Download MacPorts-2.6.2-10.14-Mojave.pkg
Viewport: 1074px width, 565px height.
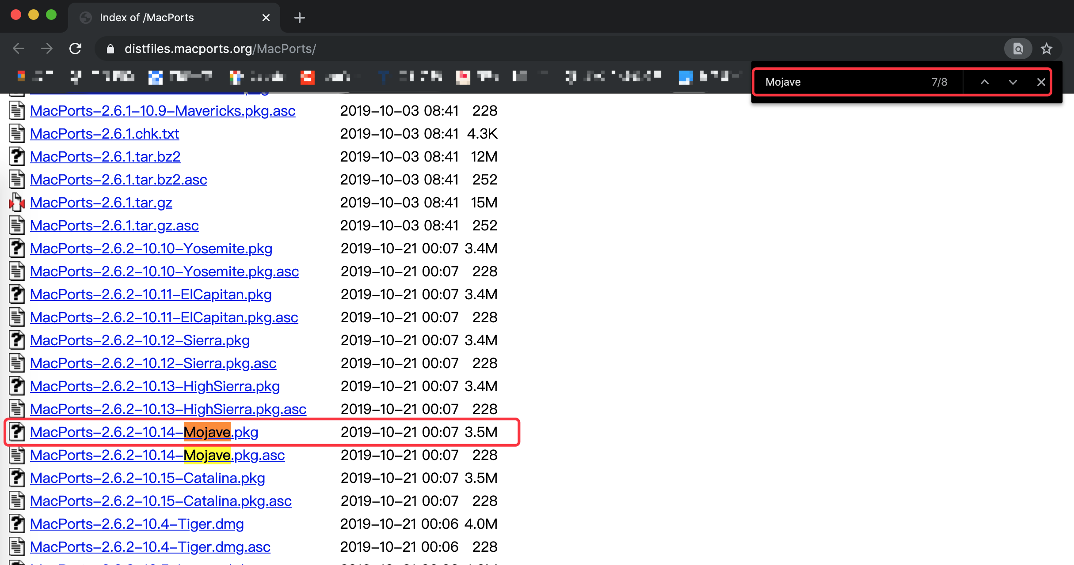click(x=144, y=432)
